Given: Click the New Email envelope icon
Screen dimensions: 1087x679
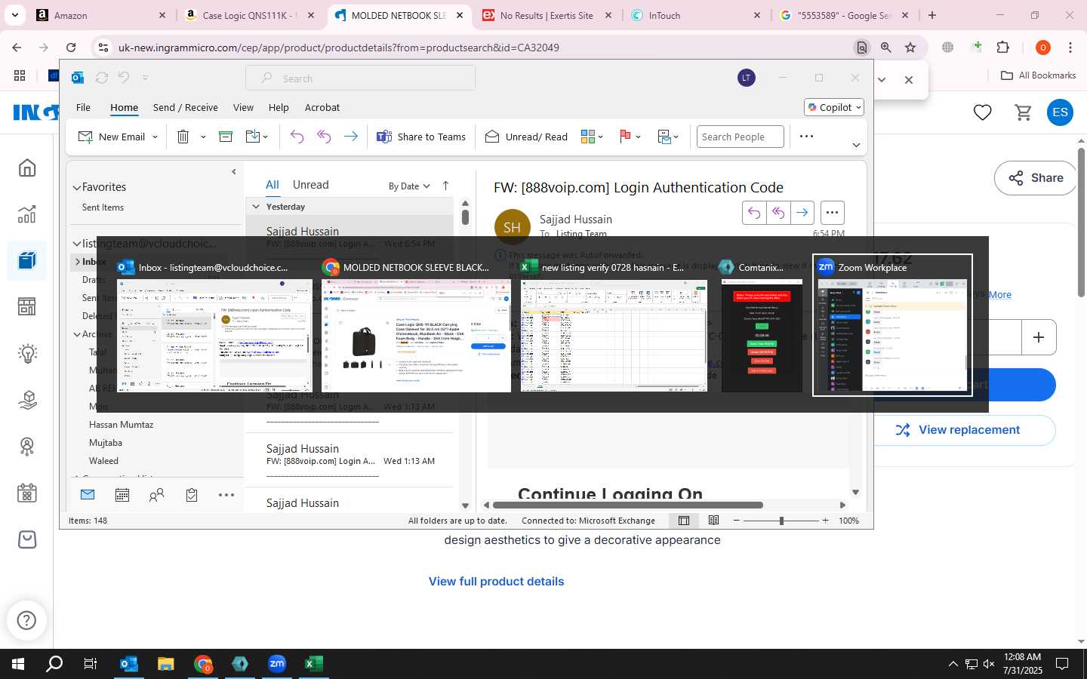Looking at the screenshot, I should [x=85, y=137].
